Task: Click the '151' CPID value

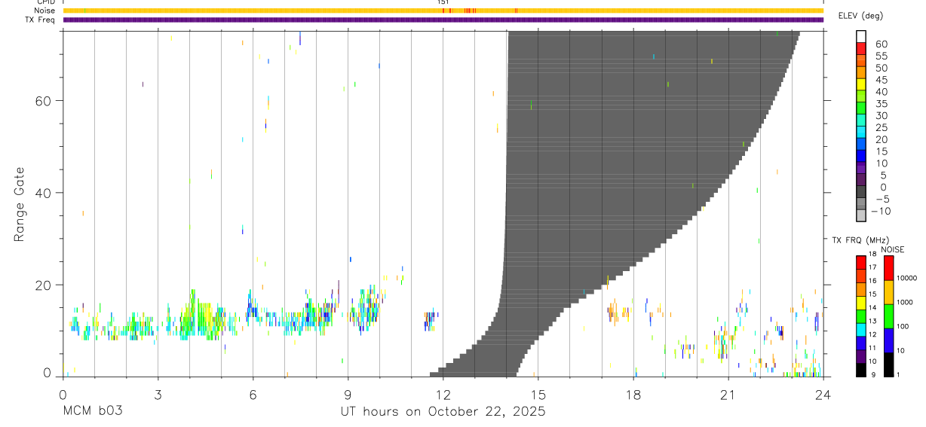Action: (x=443, y=2)
